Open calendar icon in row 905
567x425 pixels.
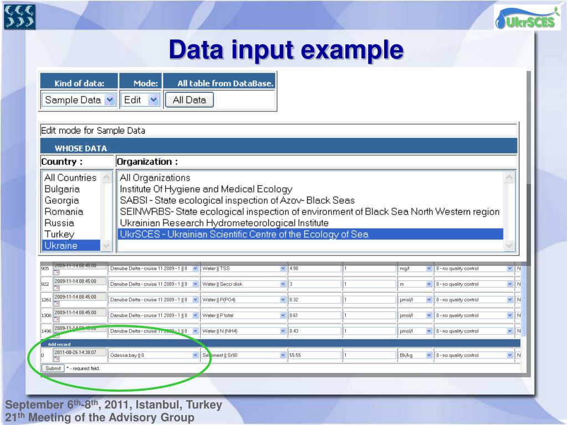point(57,273)
